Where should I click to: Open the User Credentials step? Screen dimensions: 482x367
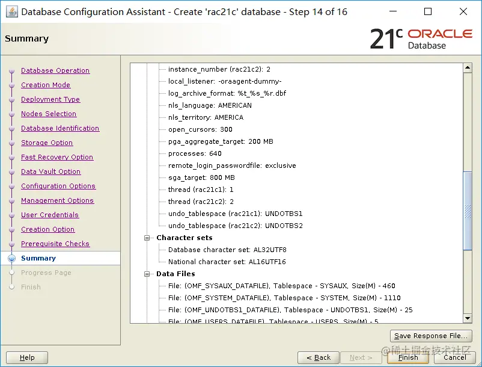point(50,215)
